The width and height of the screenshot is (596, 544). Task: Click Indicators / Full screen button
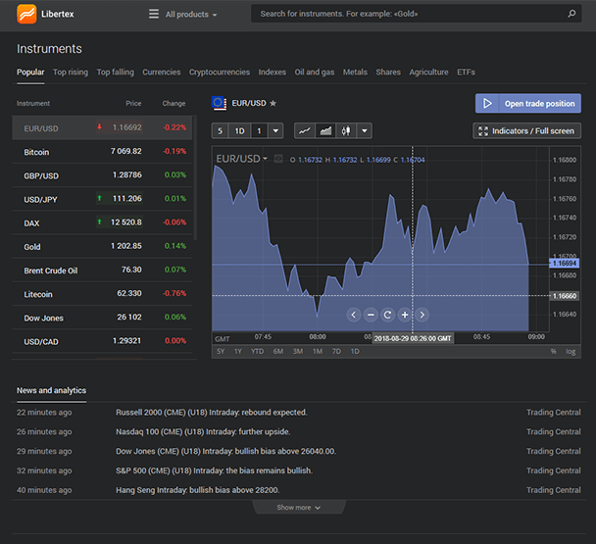[526, 131]
